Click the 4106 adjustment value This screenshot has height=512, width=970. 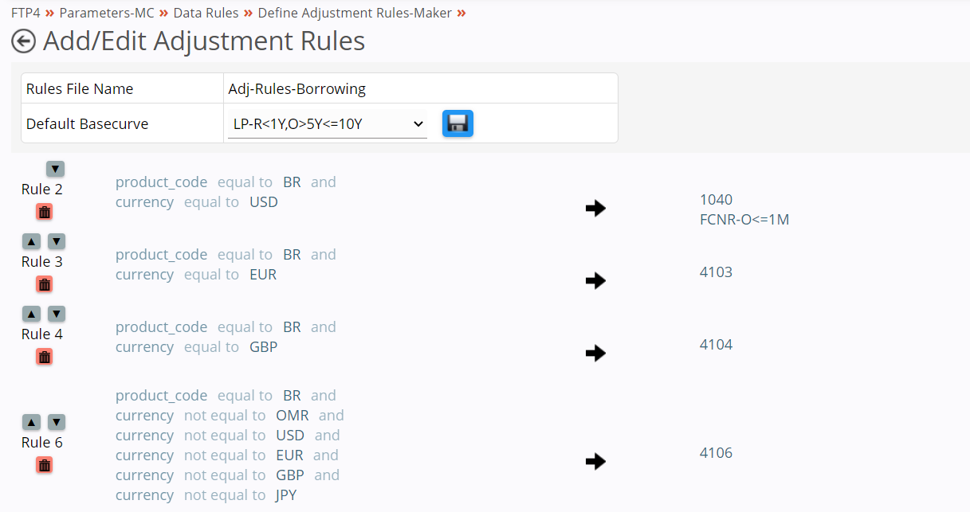point(716,453)
